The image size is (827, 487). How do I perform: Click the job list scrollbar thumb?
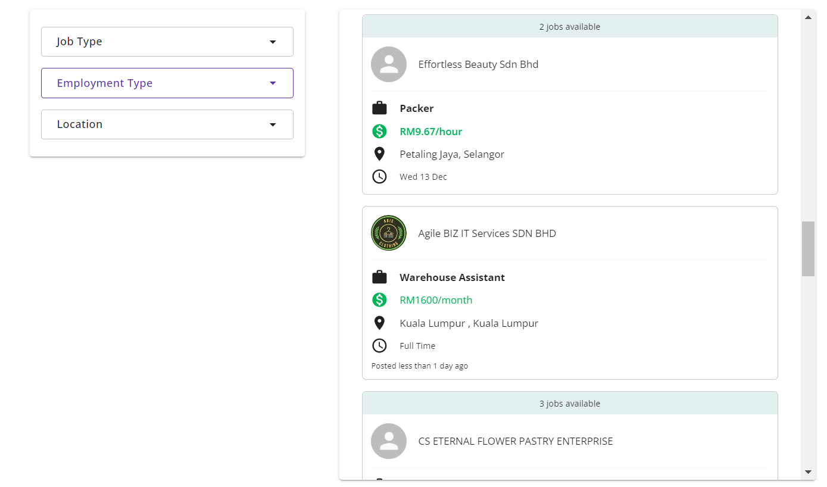808,249
